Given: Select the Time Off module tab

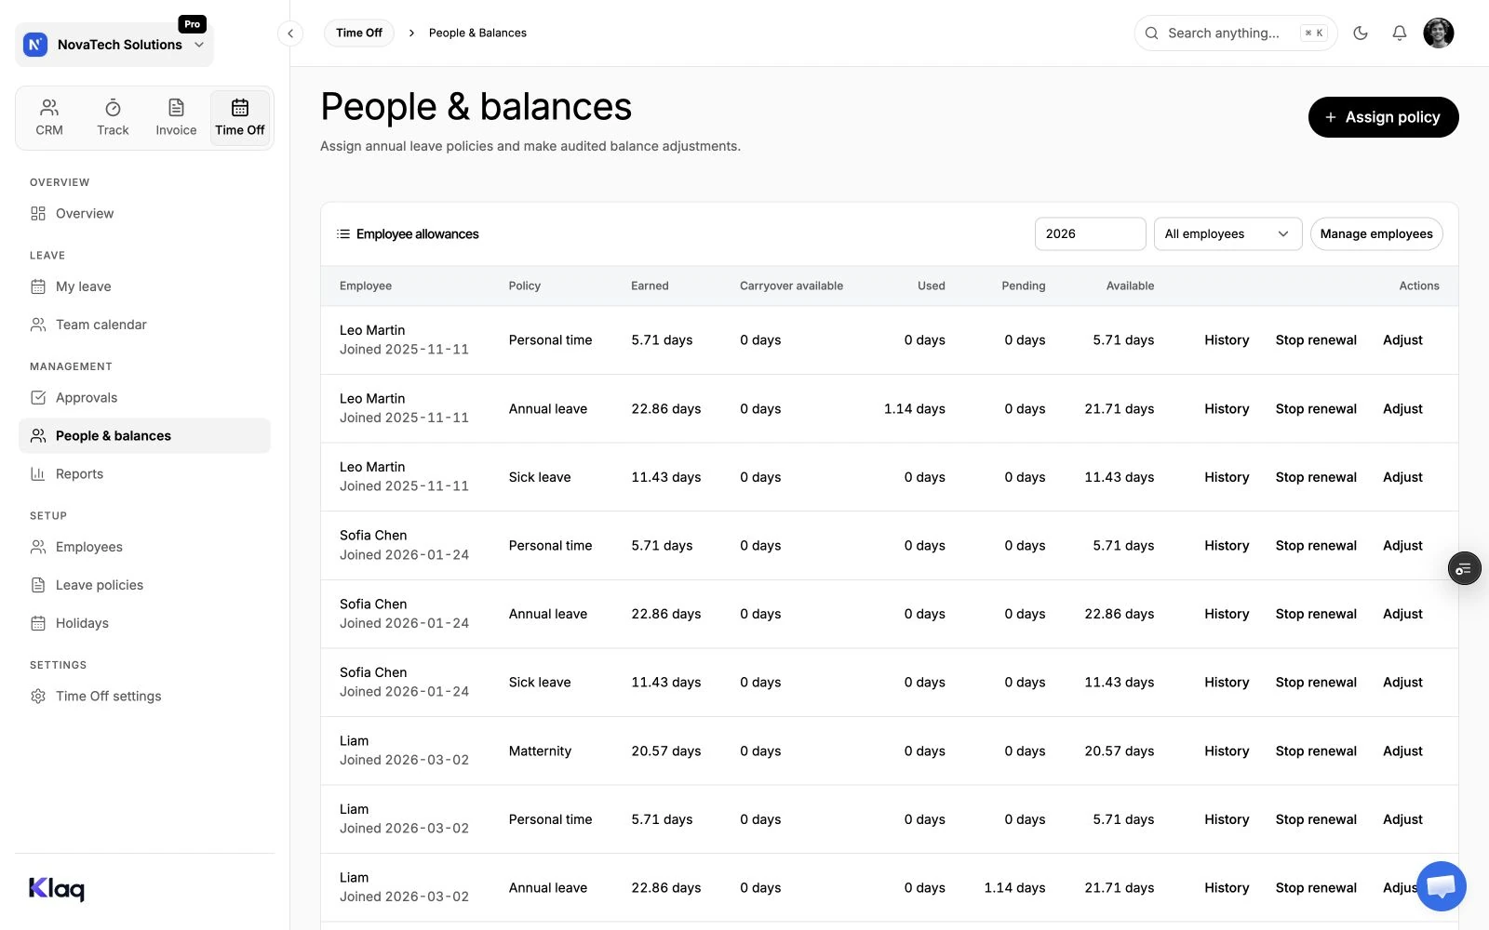Looking at the screenshot, I should 240,117.
